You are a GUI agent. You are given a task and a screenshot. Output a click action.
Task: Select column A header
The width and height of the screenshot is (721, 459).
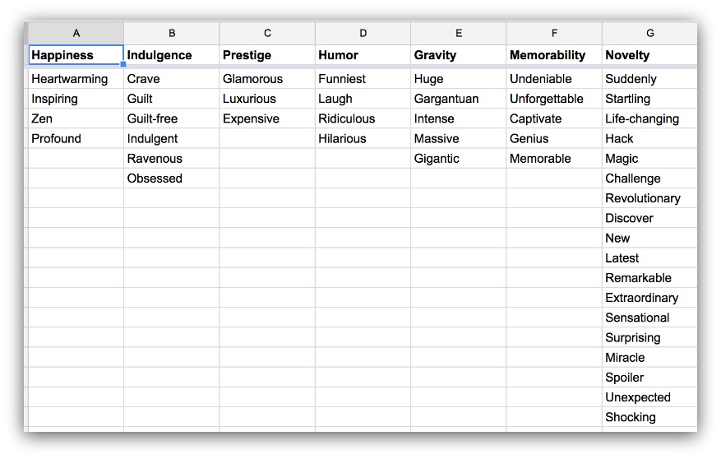click(76, 33)
